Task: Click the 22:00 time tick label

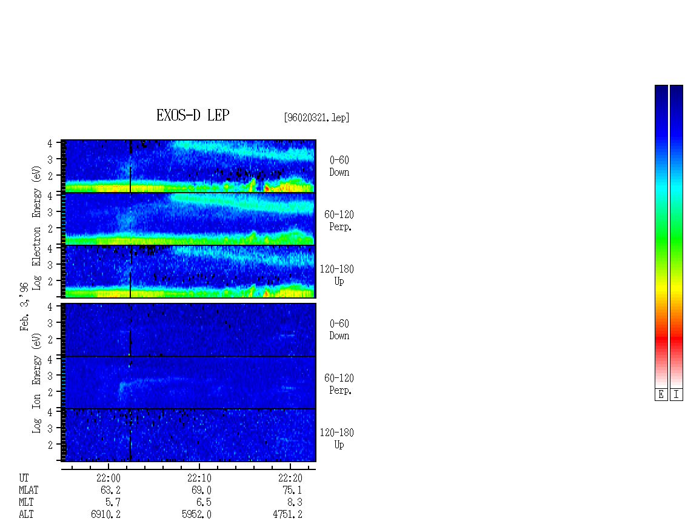Action: pos(109,478)
